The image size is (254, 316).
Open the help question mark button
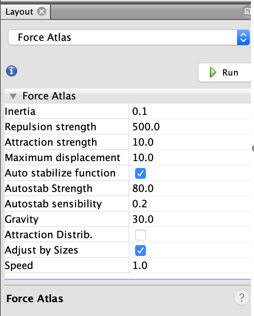pyautogui.click(x=242, y=298)
